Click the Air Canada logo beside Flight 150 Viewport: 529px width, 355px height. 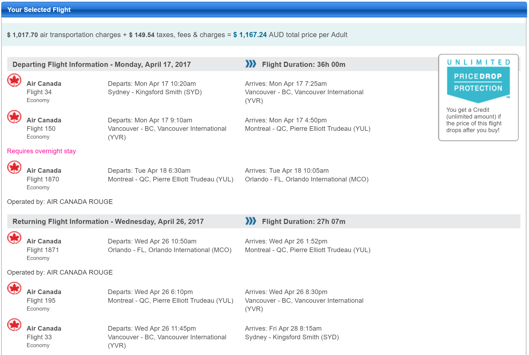(14, 117)
